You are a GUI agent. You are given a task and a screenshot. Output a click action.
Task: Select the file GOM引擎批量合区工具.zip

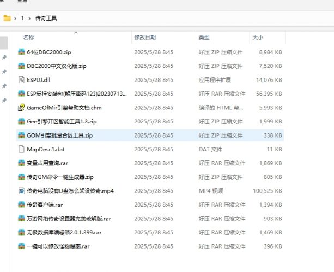tap(60, 135)
